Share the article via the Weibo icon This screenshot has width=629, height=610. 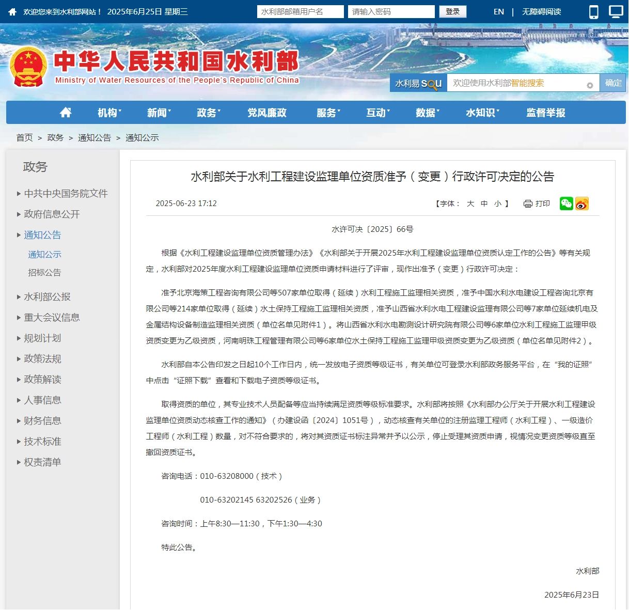pyautogui.click(x=582, y=204)
